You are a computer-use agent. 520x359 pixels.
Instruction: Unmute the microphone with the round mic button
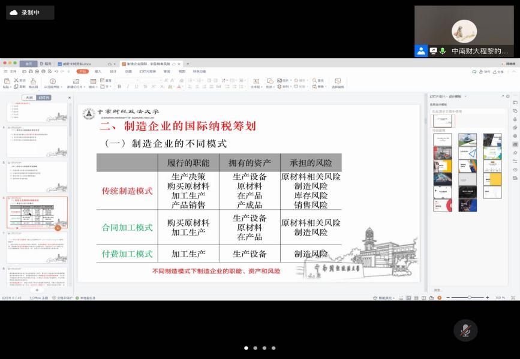[x=465, y=330]
